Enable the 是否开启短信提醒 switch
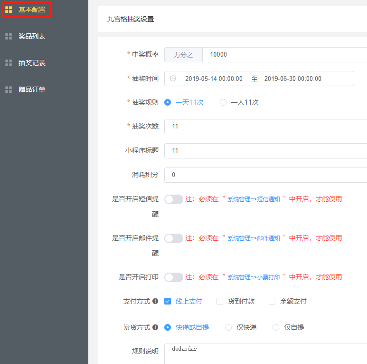 coord(173,199)
